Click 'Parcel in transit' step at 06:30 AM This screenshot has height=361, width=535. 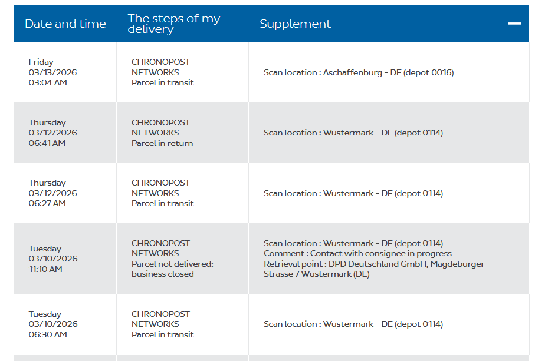point(163,334)
